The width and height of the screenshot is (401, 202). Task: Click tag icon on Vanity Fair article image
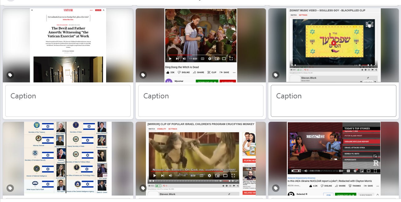(10, 75)
